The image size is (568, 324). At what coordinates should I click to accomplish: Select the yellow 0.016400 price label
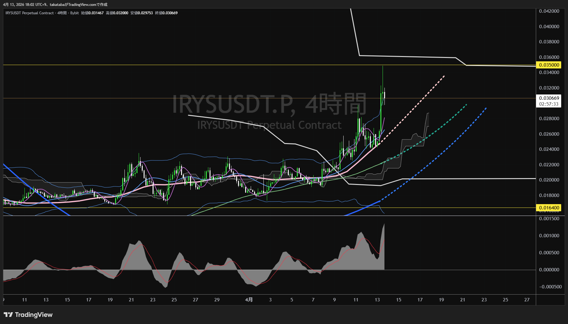[x=549, y=208]
